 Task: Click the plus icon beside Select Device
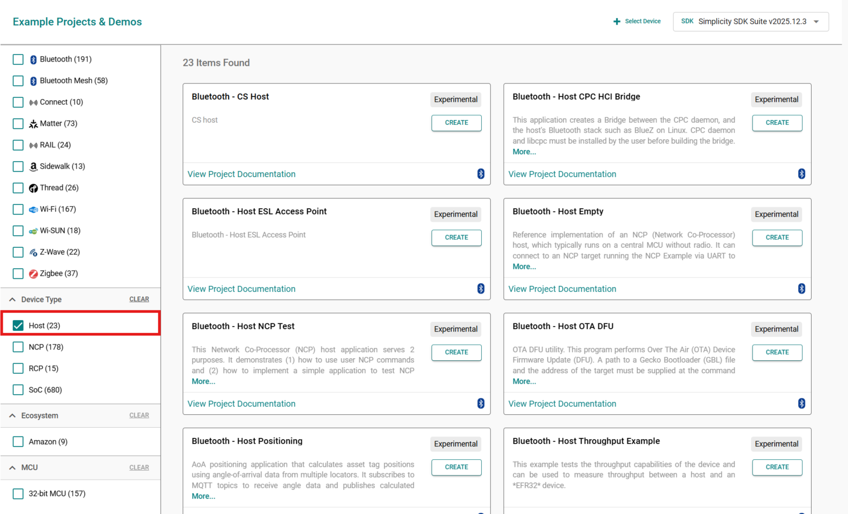click(617, 21)
